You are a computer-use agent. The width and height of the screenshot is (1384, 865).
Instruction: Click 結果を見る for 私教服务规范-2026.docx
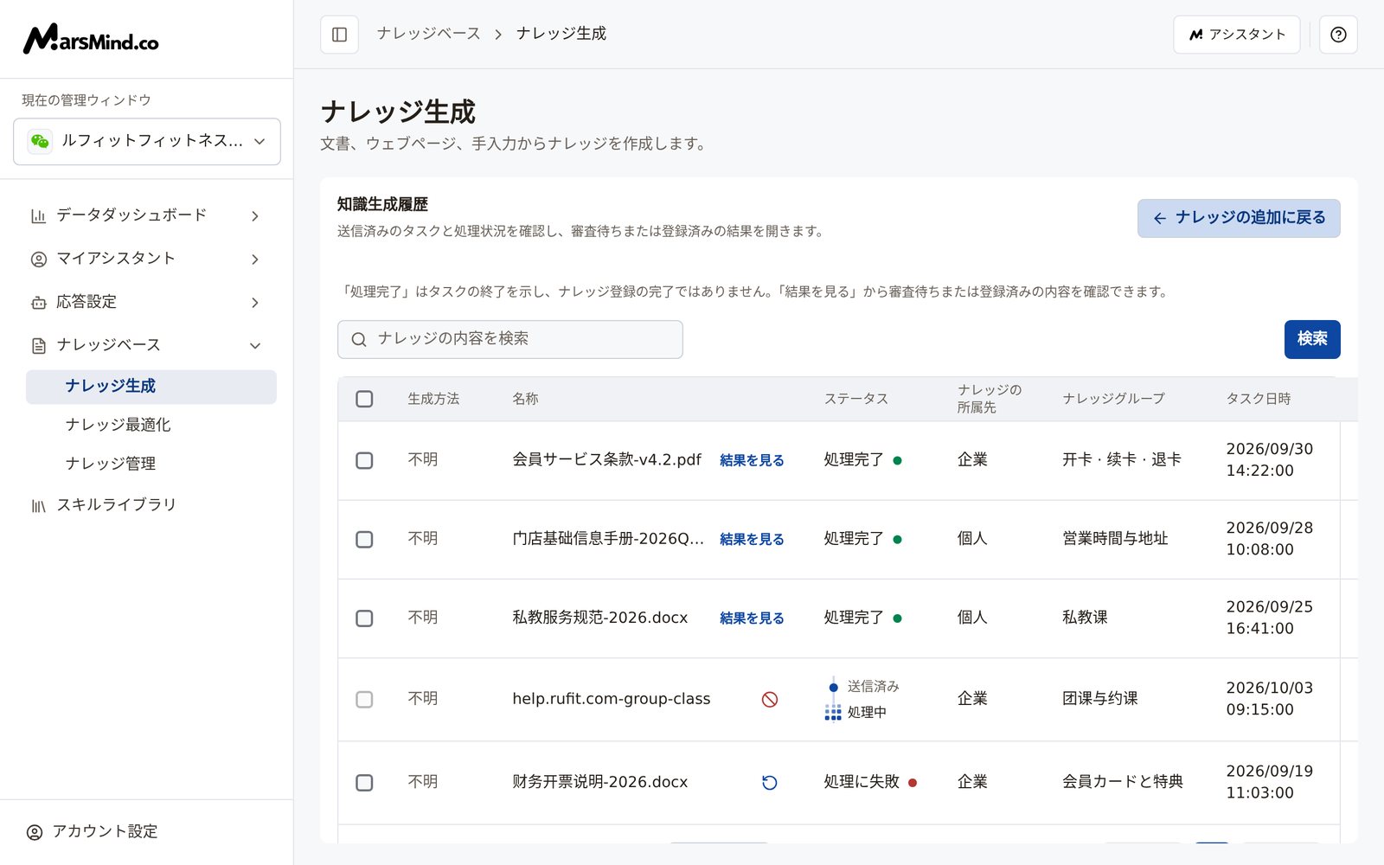point(752,618)
